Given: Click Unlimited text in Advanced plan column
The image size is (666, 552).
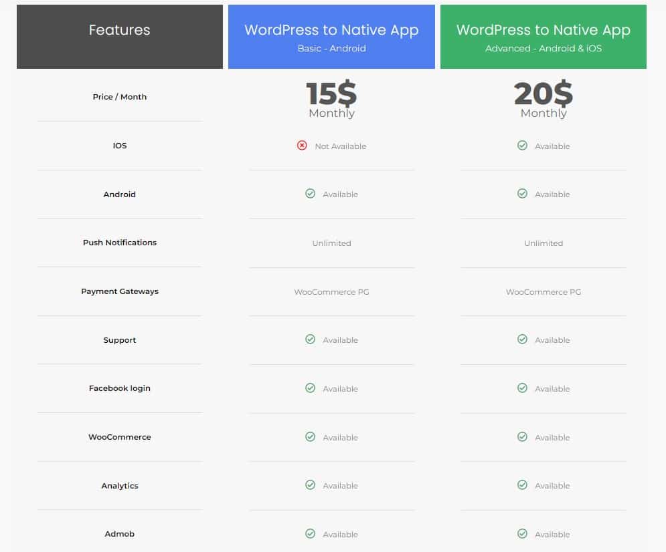Looking at the screenshot, I should click(543, 243).
